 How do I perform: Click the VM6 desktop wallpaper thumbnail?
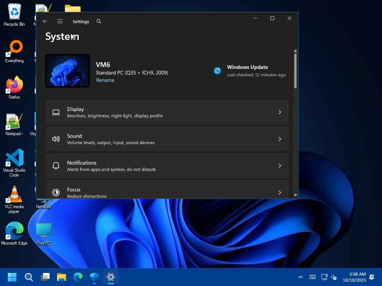point(68,71)
